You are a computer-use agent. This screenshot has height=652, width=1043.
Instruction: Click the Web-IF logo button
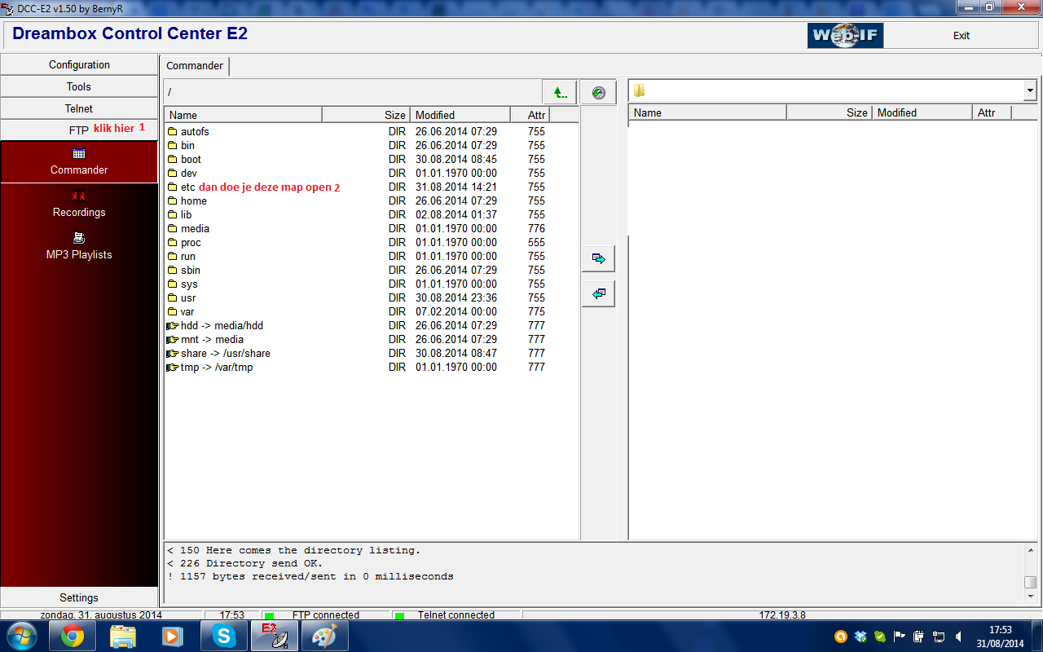click(845, 36)
